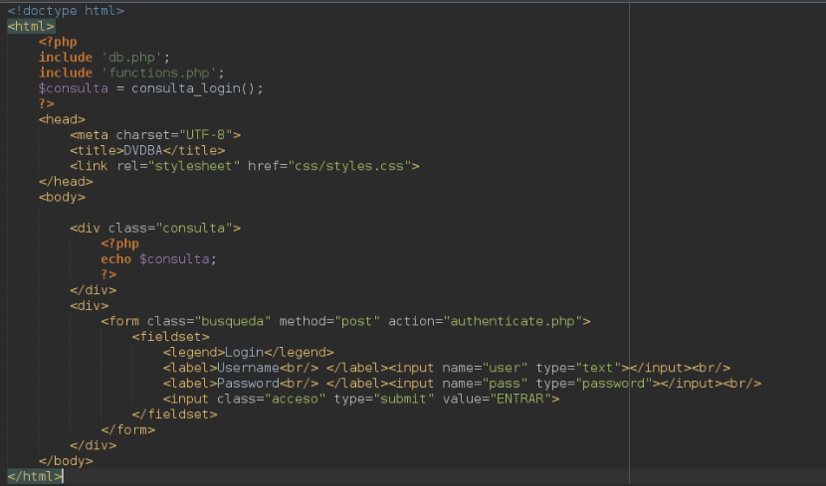Click the closing head tag

tap(66, 182)
